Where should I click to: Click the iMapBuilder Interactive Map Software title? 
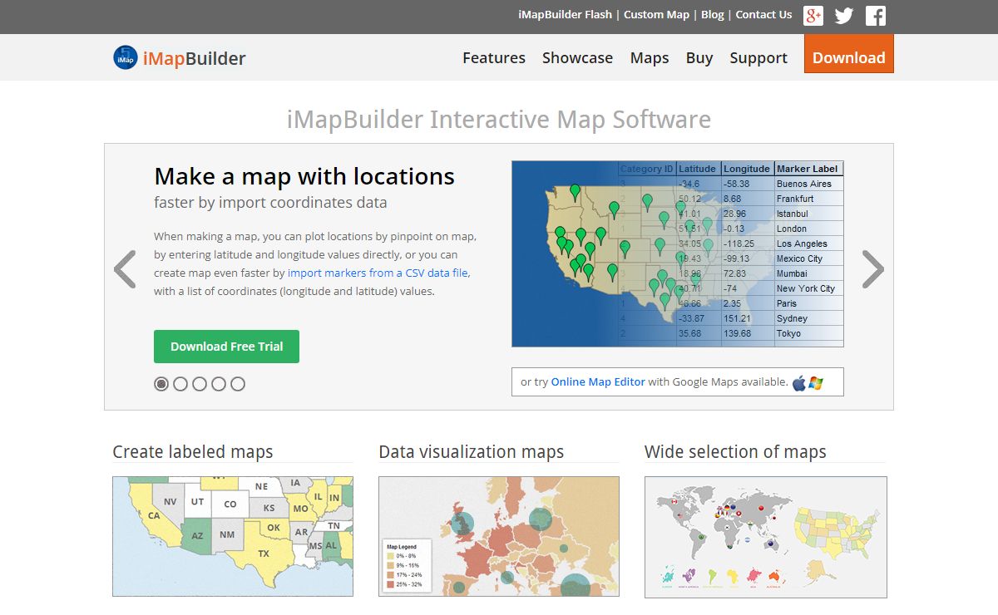(499, 120)
